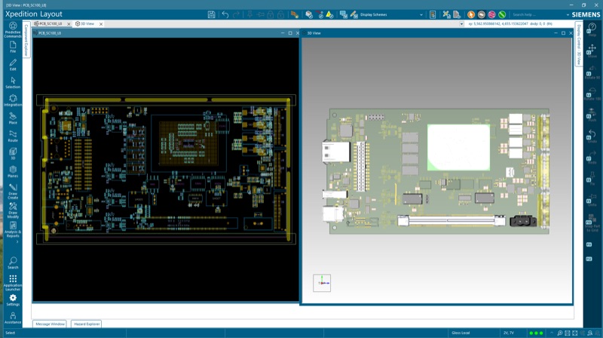Open Search in the left sidebar
The width and height of the screenshot is (603, 338).
point(13,263)
